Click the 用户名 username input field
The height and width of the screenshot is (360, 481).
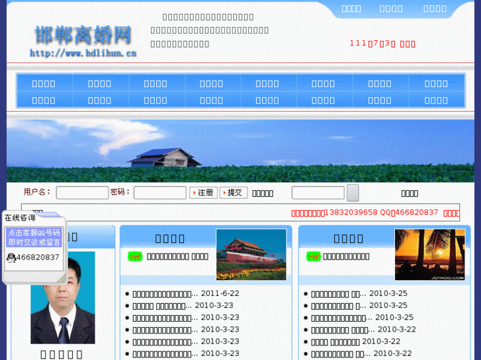tap(82, 193)
